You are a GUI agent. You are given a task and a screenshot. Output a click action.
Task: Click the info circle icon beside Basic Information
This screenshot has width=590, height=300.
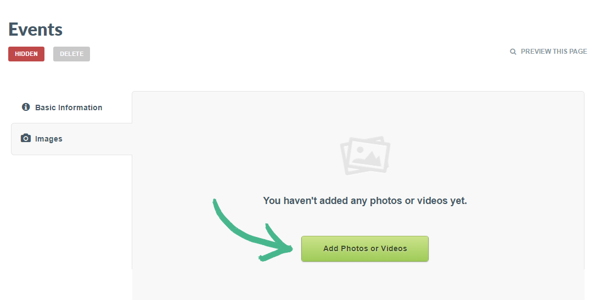pos(26,107)
